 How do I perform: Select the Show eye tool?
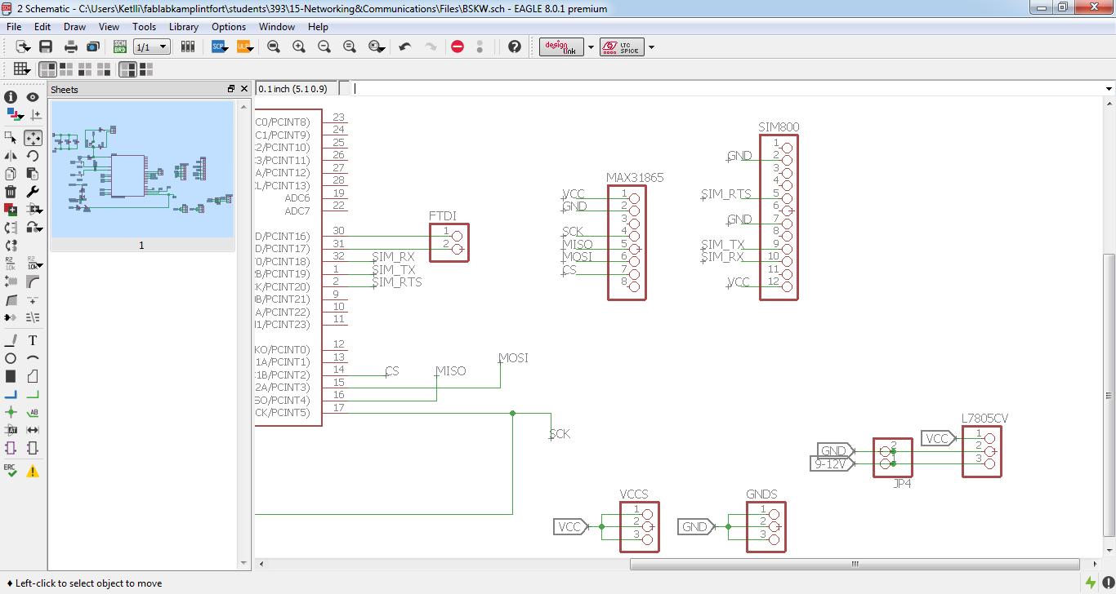33,97
